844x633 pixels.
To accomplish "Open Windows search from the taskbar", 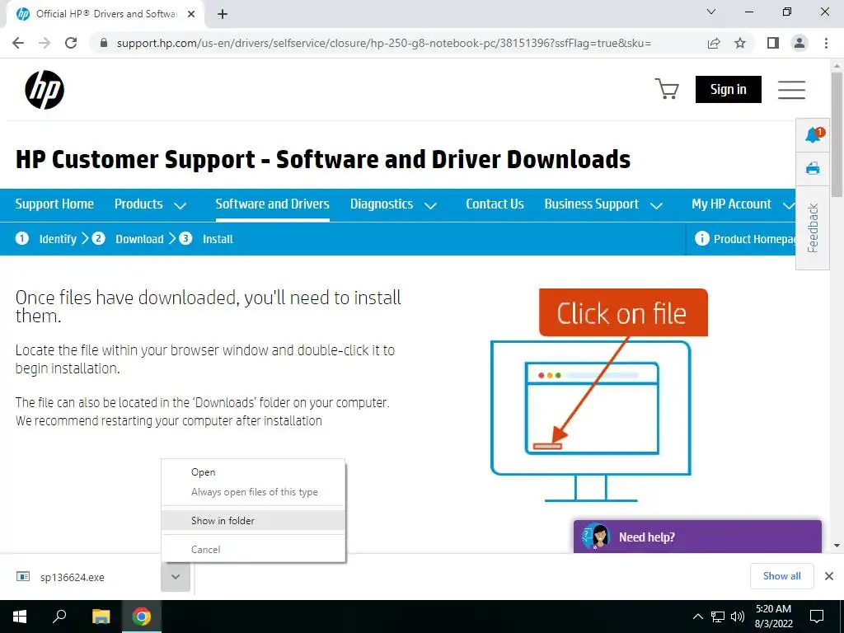I will 59,617.
